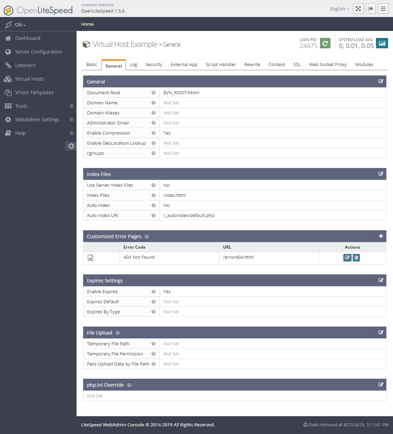Edit the Expires Settings section
393x434 pixels.
pyautogui.click(x=381, y=280)
